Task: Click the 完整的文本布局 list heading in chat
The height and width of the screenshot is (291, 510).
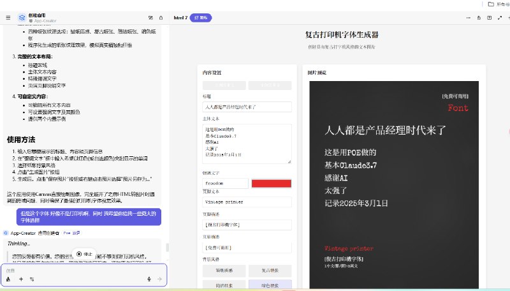Action: point(35,56)
